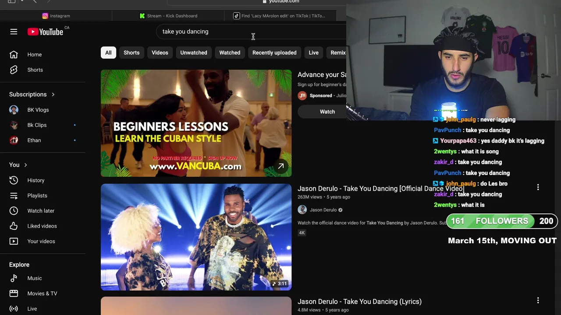The image size is (561, 315).
Task: Expand the You section
Action: 18,165
